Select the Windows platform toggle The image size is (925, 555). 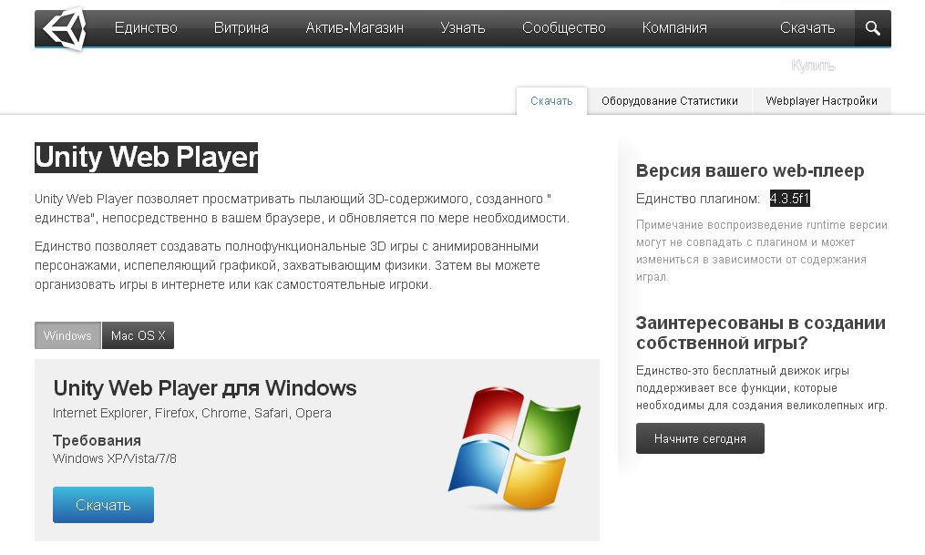pyautogui.click(x=67, y=335)
